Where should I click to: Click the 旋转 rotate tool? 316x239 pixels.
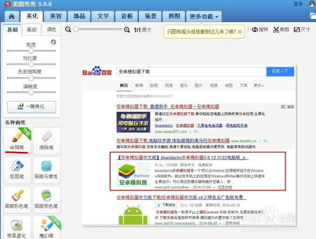260,30
